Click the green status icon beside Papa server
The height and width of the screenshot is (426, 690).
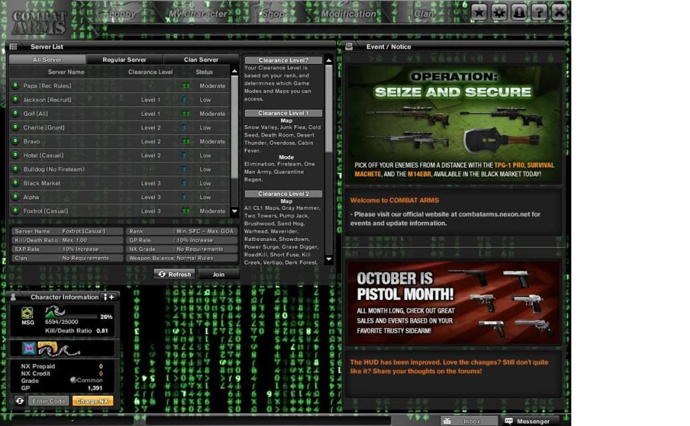click(x=16, y=85)
